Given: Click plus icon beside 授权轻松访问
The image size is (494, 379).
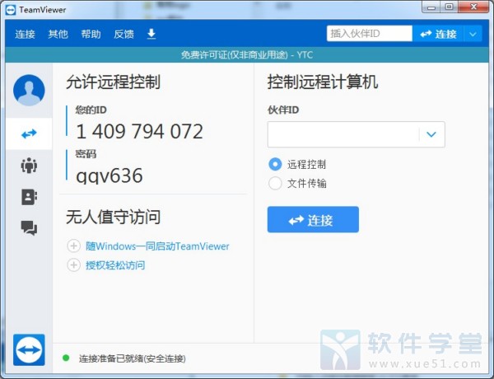Looking at the screenshot, I should (74, 265).
